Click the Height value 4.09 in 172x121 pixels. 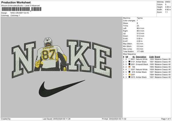[x=168, y=7]
